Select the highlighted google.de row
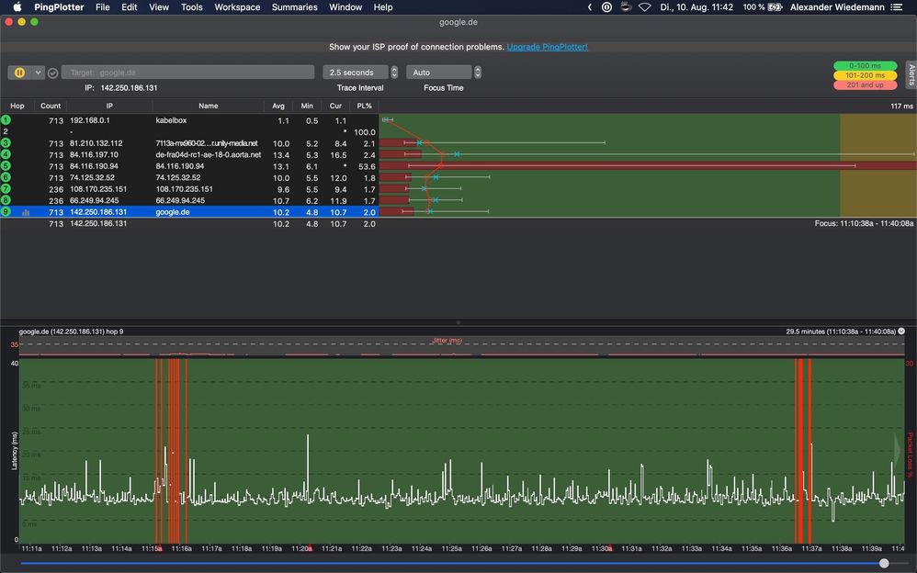917x573 pixels. 189,211
